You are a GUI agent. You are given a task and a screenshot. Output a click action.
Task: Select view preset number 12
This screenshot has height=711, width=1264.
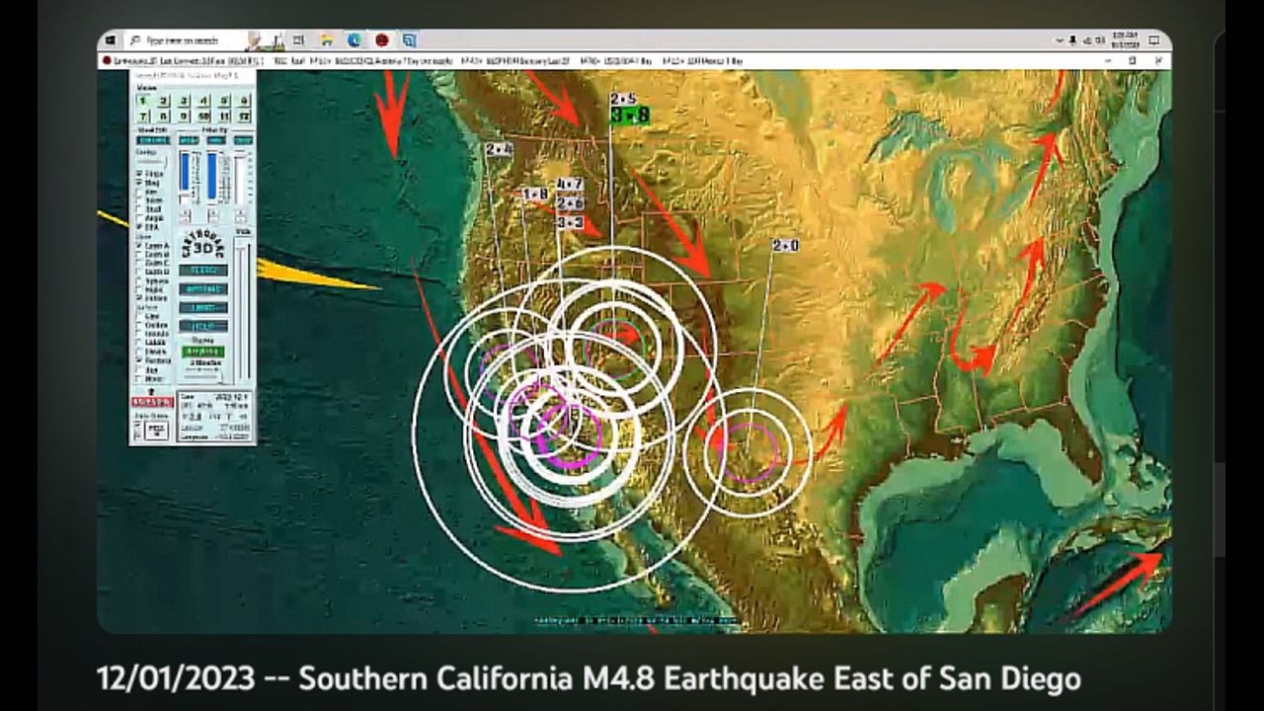[244, 117]
